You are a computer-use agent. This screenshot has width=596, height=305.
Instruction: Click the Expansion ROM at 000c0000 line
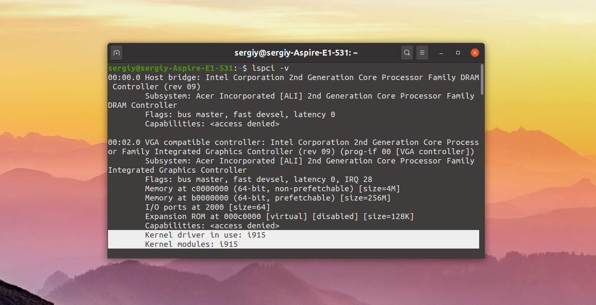click(x=280, y=217)
